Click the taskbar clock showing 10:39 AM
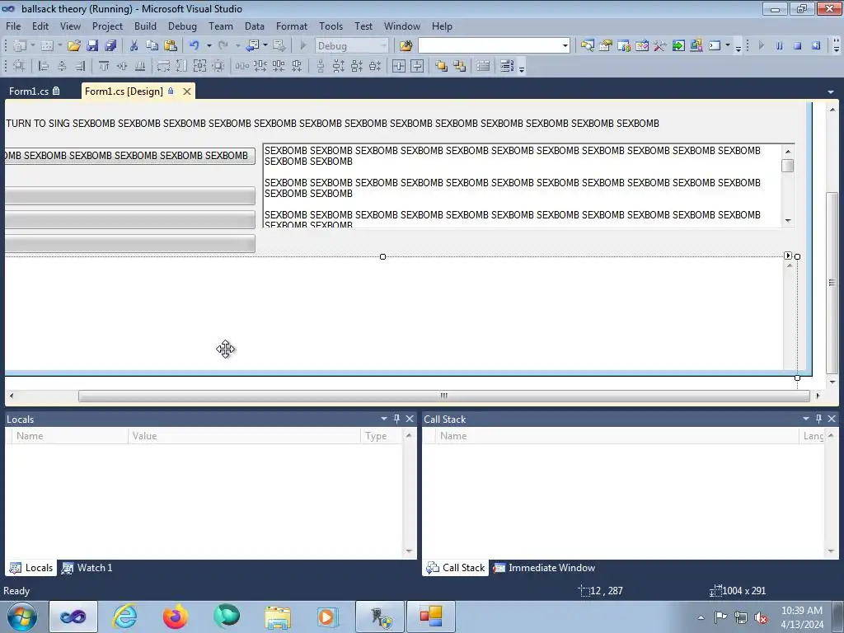 801,617
